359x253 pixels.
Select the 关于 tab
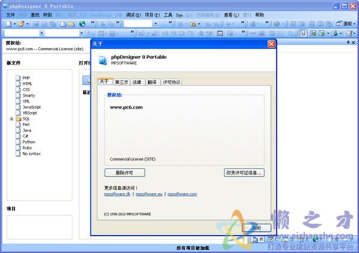(x=104, y=82)
